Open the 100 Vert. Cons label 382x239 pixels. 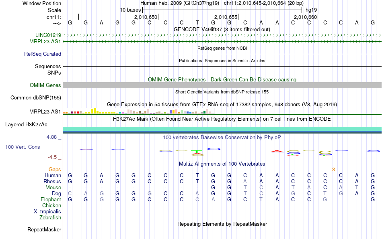[x=23, y=147]
